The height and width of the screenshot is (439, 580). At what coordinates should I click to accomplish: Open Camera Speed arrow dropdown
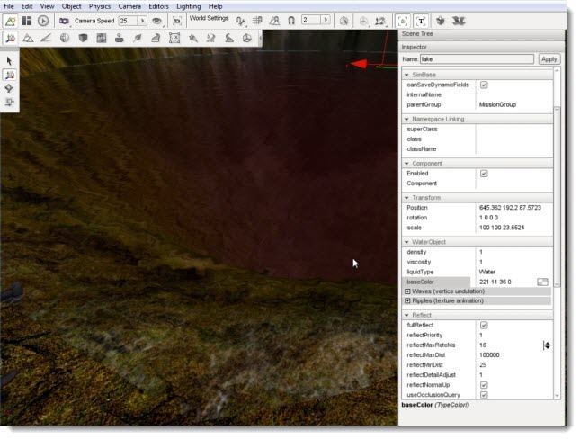[142, 21]
